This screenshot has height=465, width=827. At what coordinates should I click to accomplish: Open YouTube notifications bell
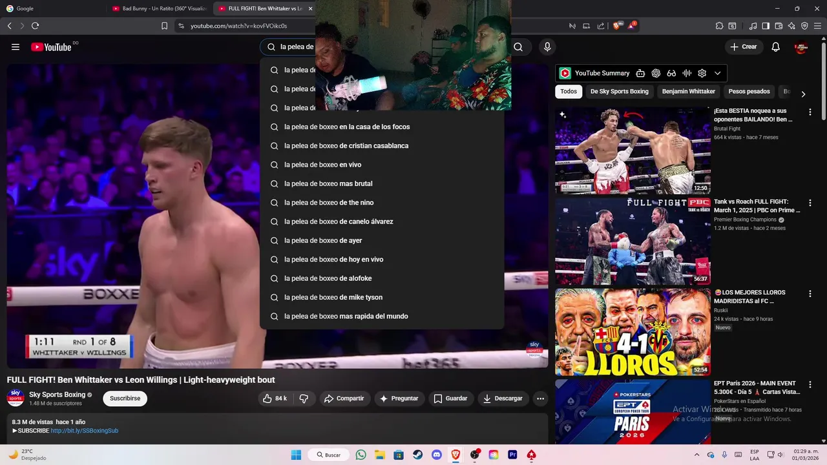[x=776, y=47]
